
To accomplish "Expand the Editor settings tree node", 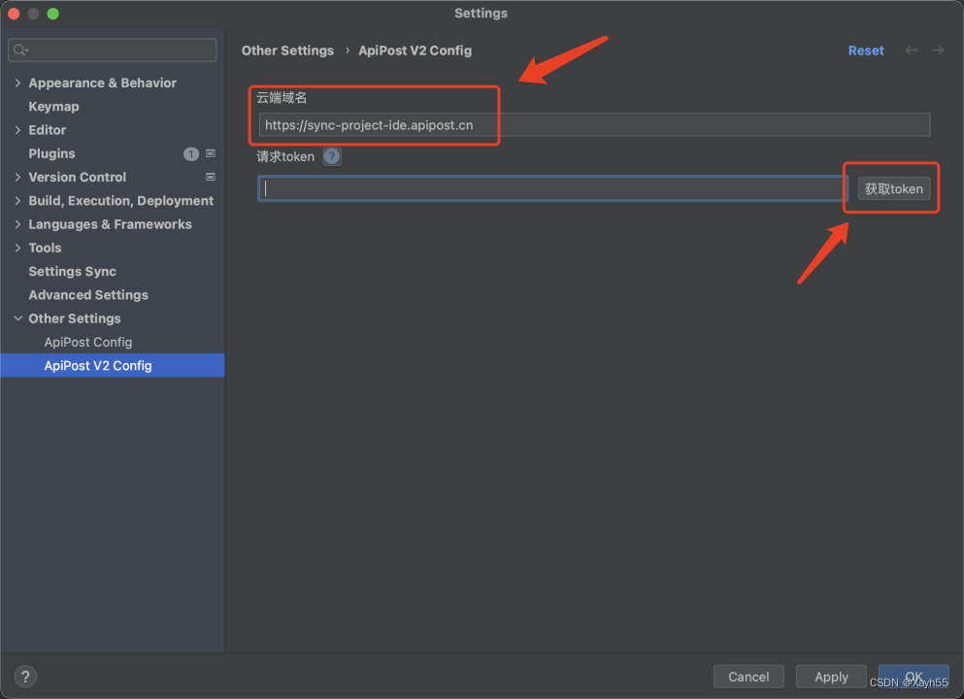I will (17, 129).
